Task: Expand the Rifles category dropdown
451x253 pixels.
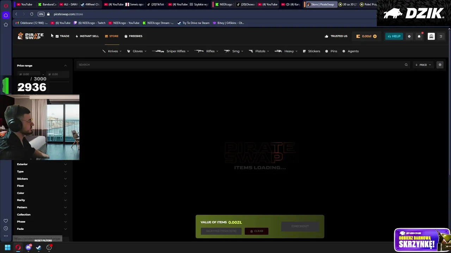Action: (206, 51)
